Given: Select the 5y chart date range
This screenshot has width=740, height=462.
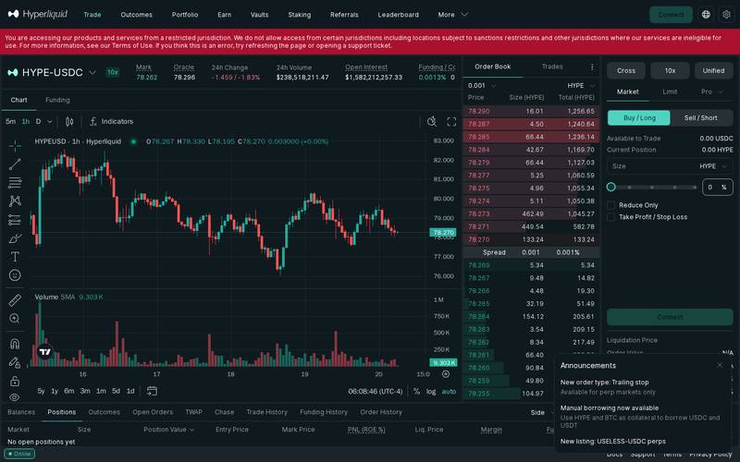Looking at the screenshot, I should pyautogui.click(x=41, y=391).
